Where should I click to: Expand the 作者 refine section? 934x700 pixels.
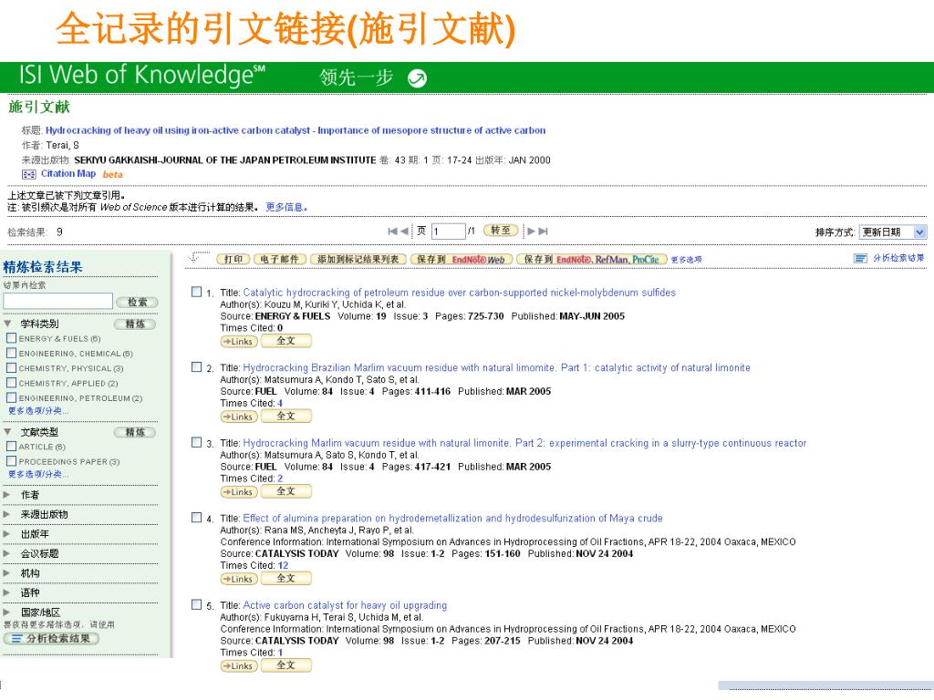(x=7, y=495)
